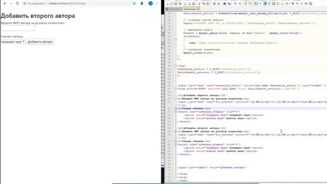Collapse the paragraph fold at line 59
The image size is (327, 184).
[176, 131]
